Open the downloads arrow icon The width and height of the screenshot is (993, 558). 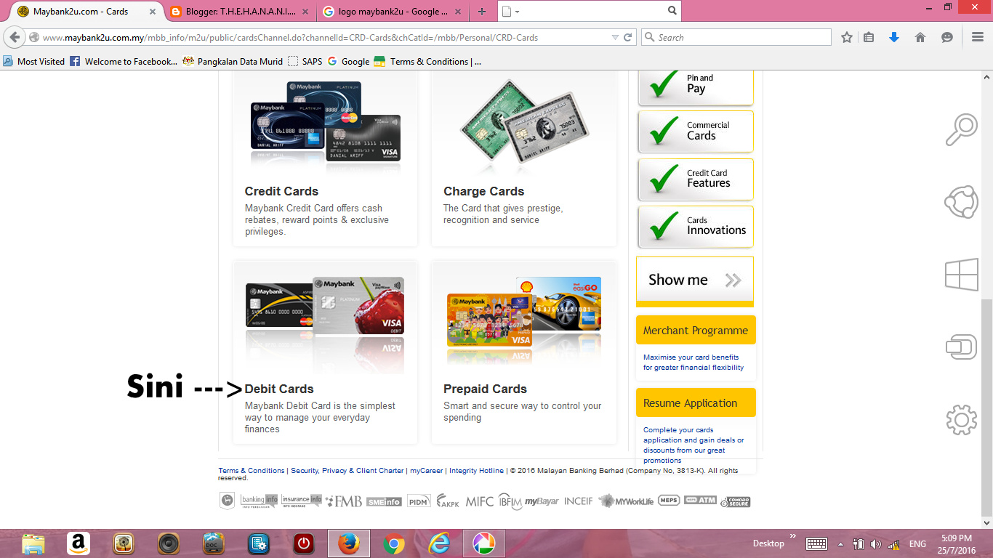(x=894, y=37)
